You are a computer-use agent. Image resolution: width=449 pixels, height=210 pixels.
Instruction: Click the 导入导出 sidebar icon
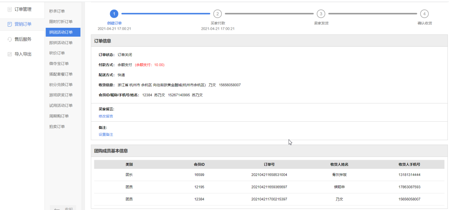[x=10, y=54]
